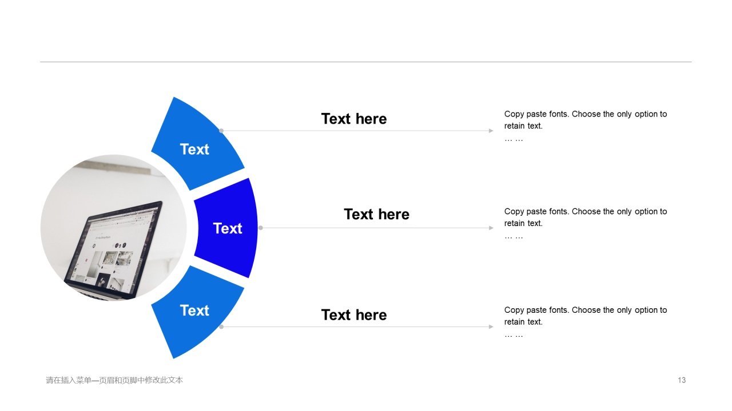This screenshot has height=411, width=732.
Task: Click the bottom connector arrowhead
Action: (491, 327)
